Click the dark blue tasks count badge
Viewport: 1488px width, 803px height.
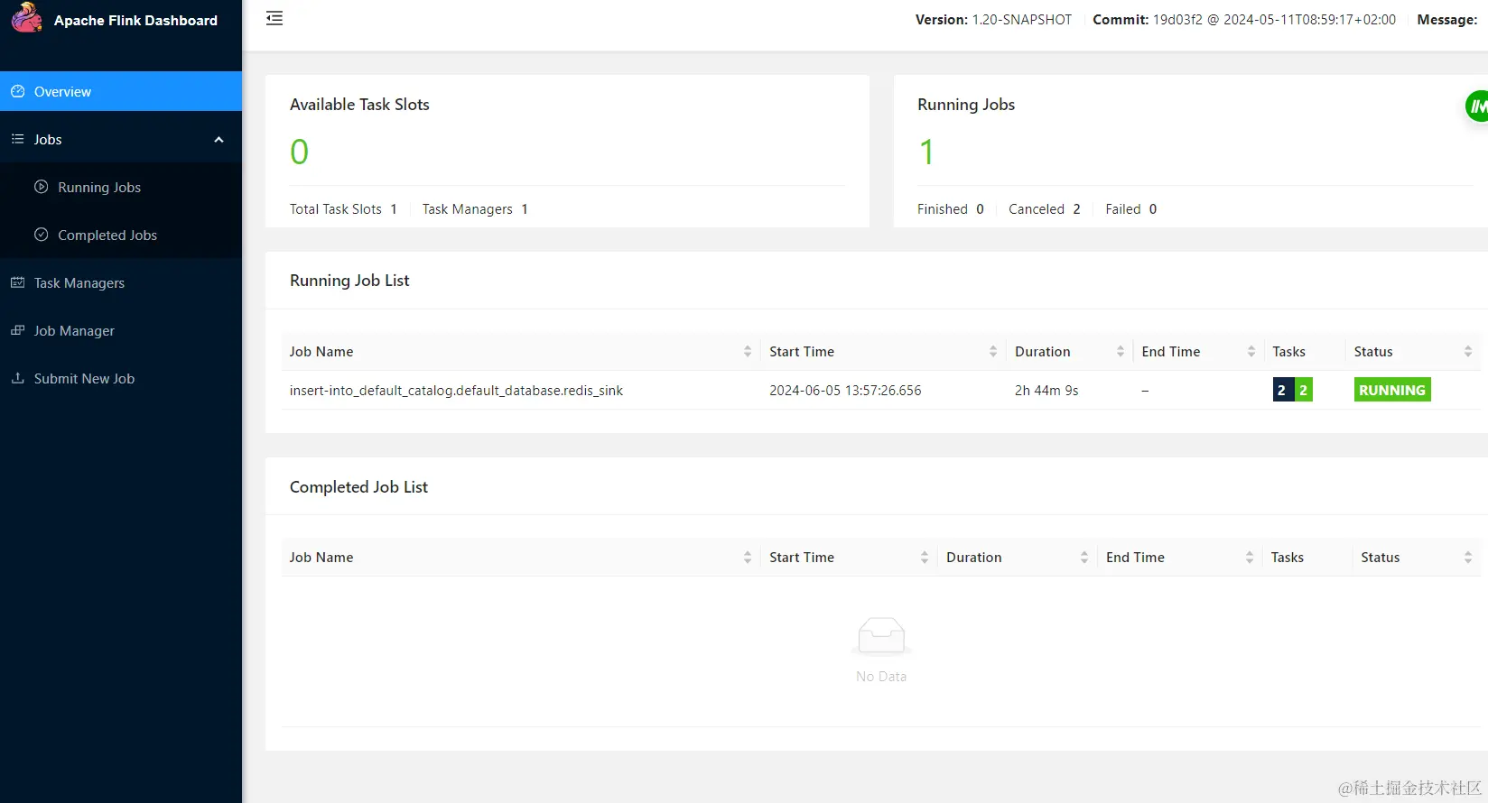tap(1282, 390)
